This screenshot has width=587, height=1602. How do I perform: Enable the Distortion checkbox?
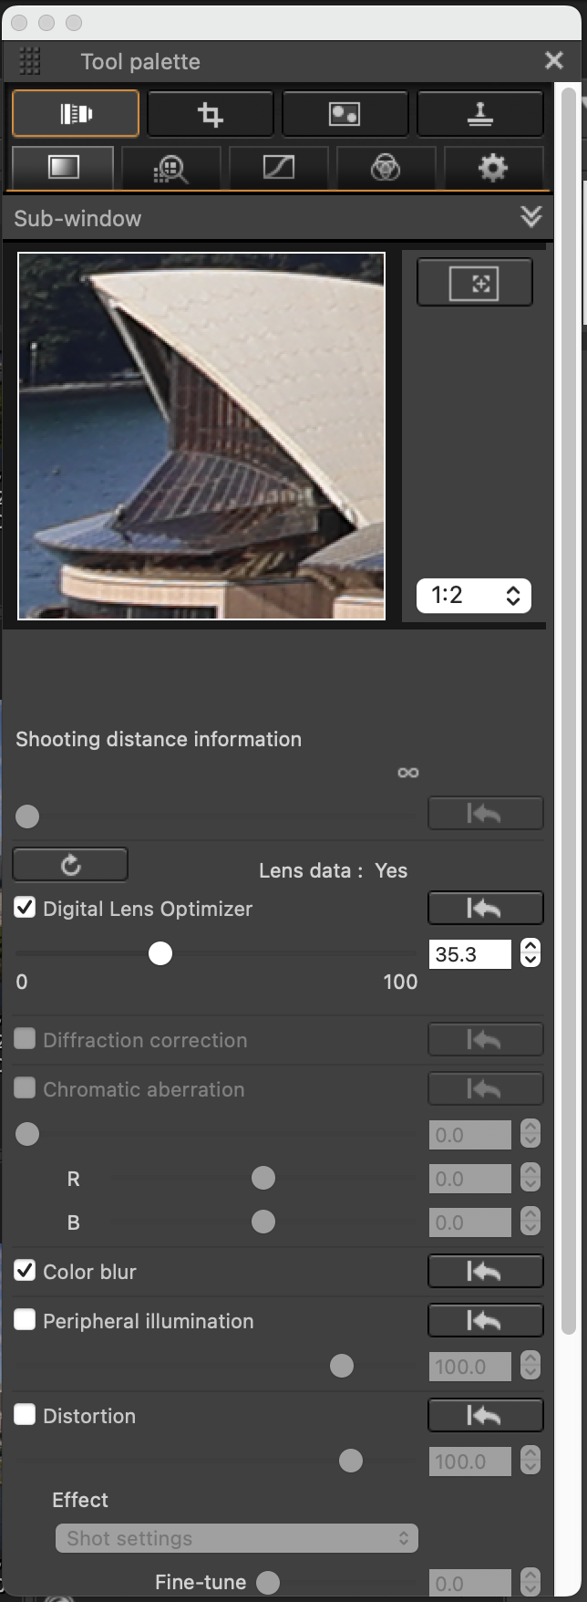tap(25, 1415)
